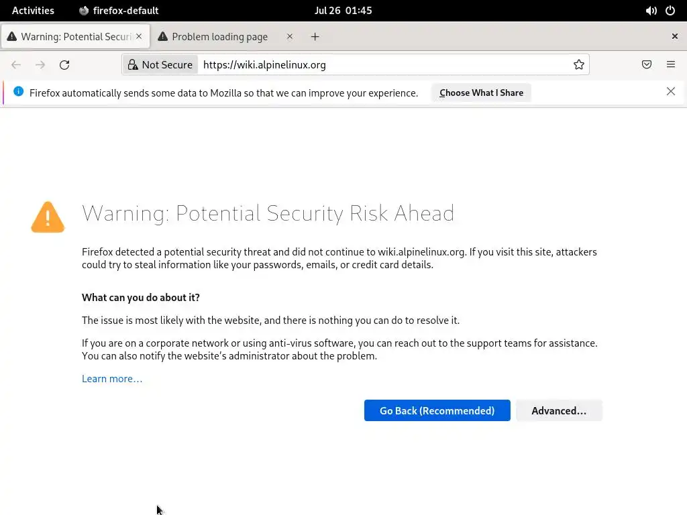Click the blue info icon in notification bar
The height and width of the screenshot is (515, 687).
click(x=18, y=91)
